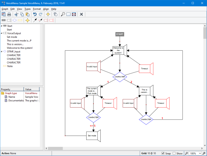
Task: Click the Paste clipboard icon
Action: click(28, 14)
